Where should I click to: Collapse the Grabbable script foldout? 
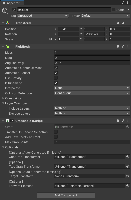[3, 121]
